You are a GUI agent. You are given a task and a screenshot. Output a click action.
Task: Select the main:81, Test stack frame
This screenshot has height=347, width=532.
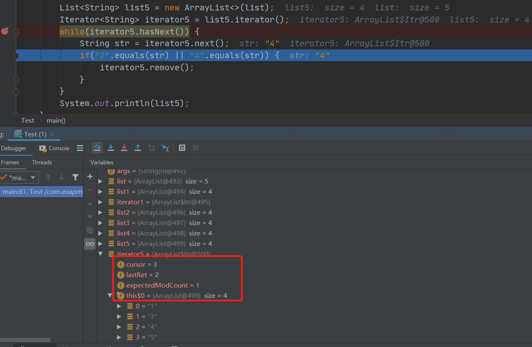(x=41, y=191)
